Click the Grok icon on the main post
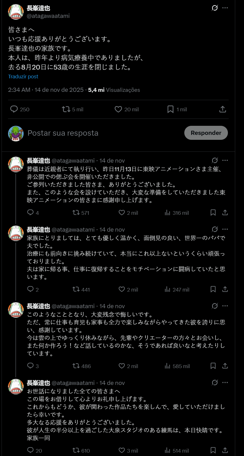Viewport: 244px width, 456px height. [x=215, y=8]
